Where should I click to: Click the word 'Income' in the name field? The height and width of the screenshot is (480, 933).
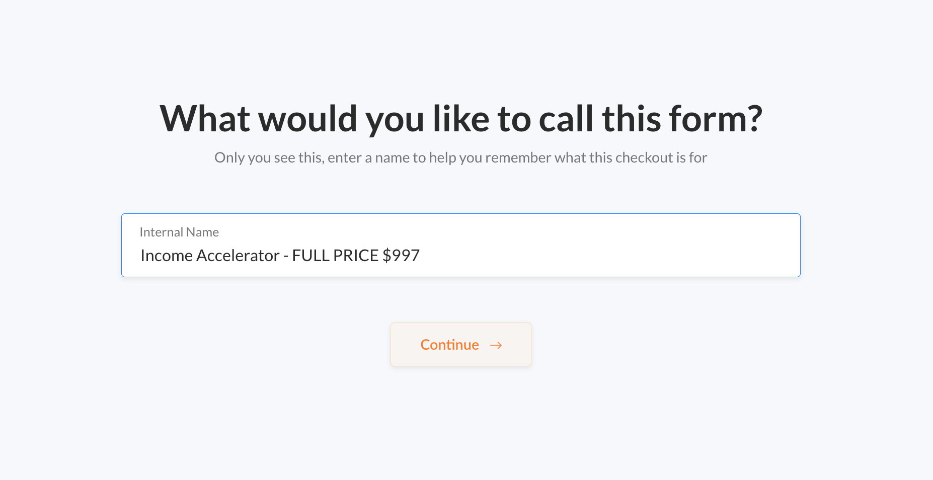pyautogui.click(x=167, y=256)
